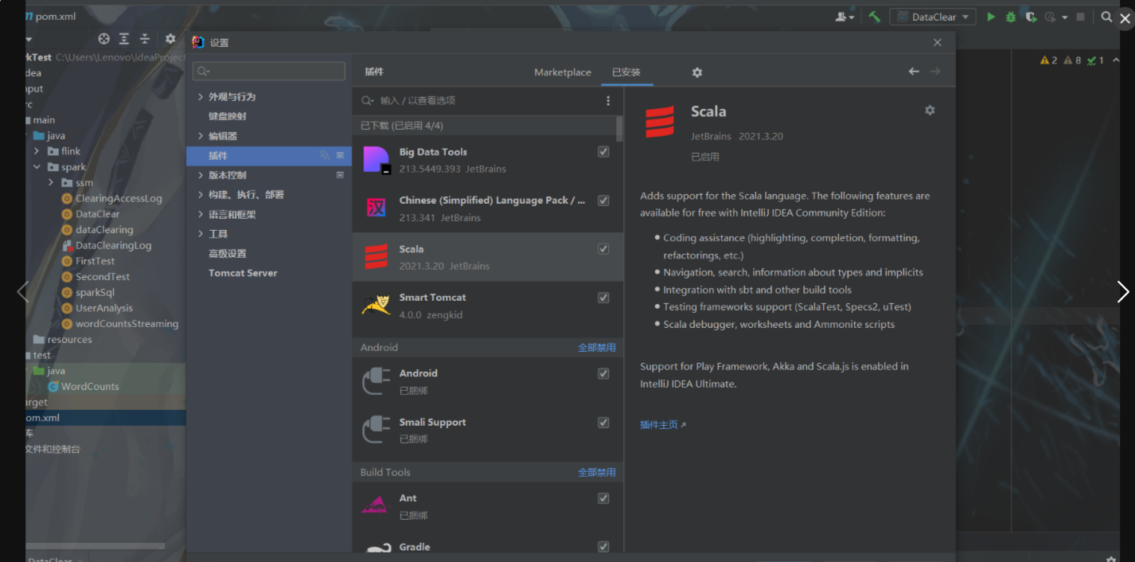
Task: Open Scala plugin detail gear menu
Action: [x=930, y=111]
